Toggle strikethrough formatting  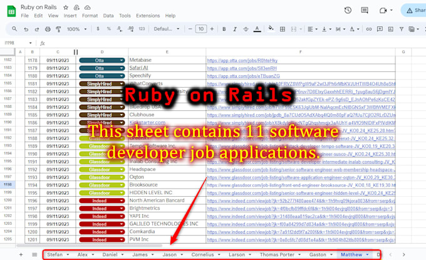246,29
